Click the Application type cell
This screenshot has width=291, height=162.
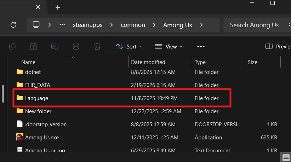208,138
